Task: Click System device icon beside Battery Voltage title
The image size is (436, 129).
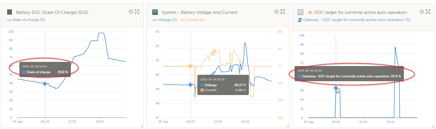Action: pyautogui.click(x=155, y=12)
